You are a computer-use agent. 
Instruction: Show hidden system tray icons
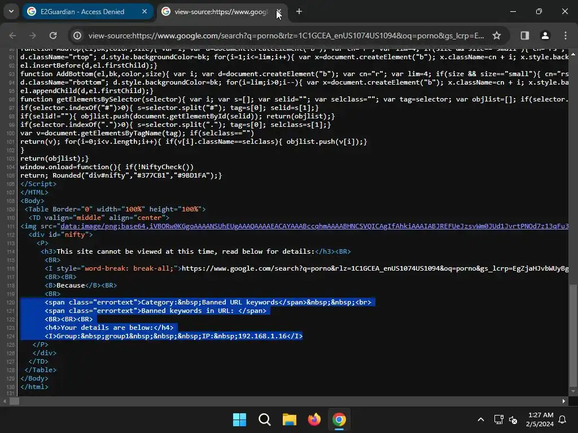481,419
